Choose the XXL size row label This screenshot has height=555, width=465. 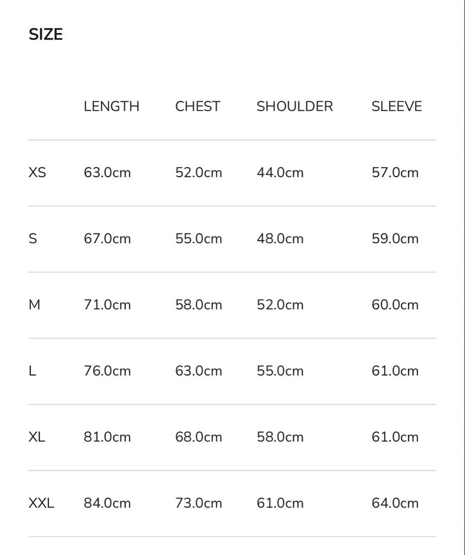(41, 503)
